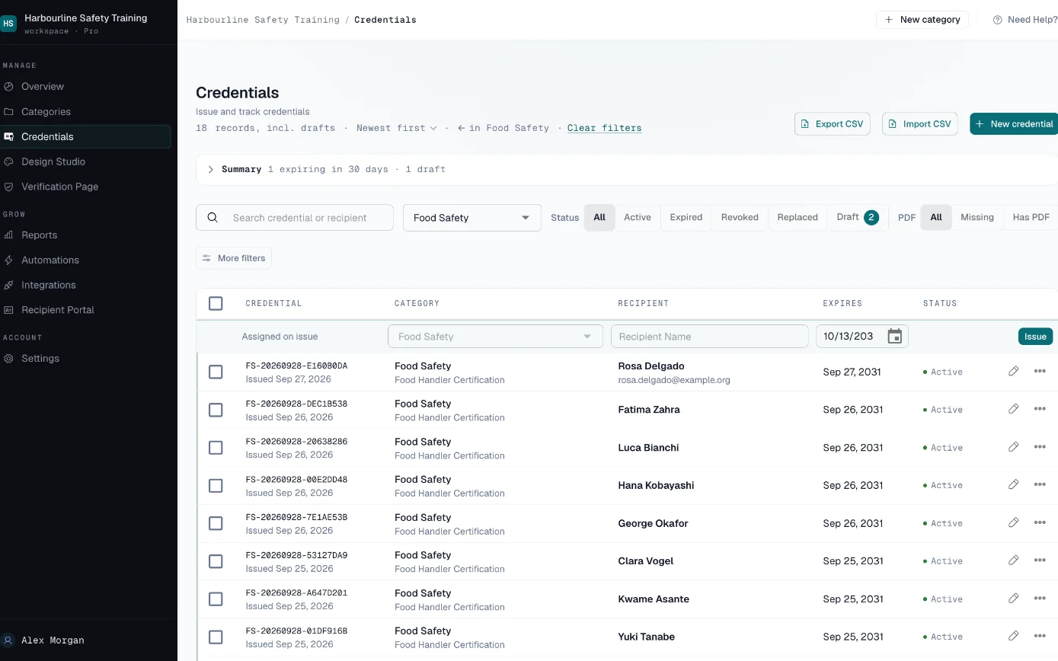Open the More filters panel

[234, 258]
